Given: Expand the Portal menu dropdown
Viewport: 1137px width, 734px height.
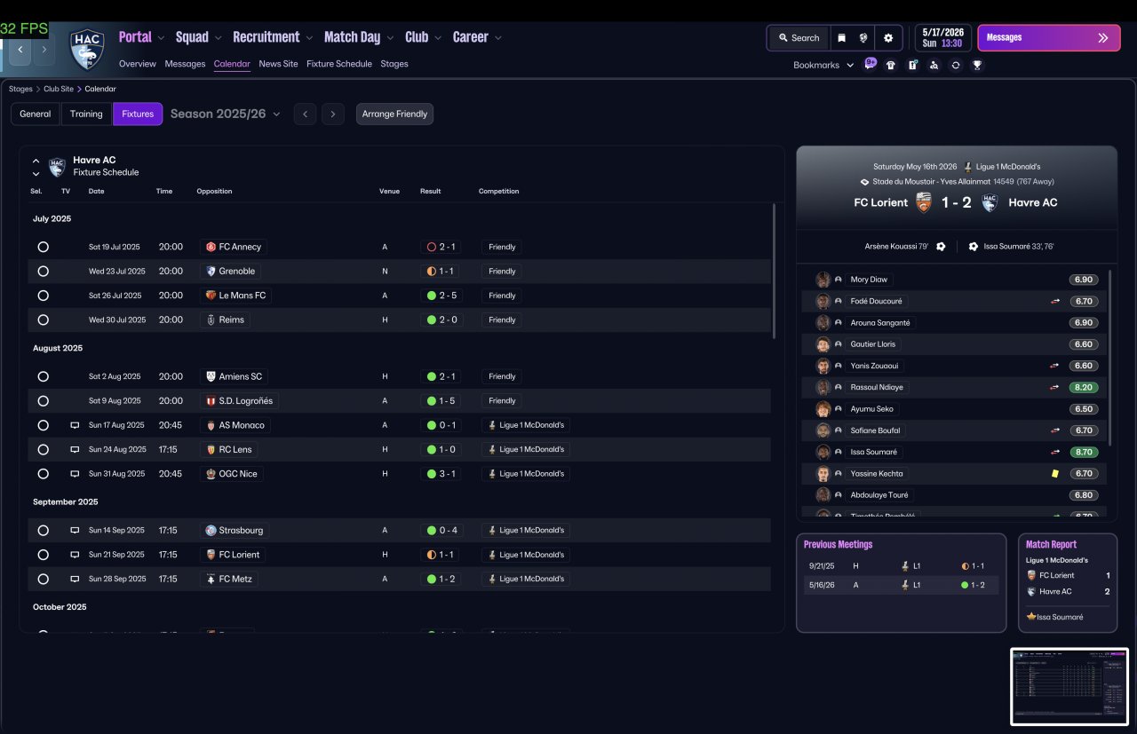Looking at the screenshot, I should pos(161,37).
